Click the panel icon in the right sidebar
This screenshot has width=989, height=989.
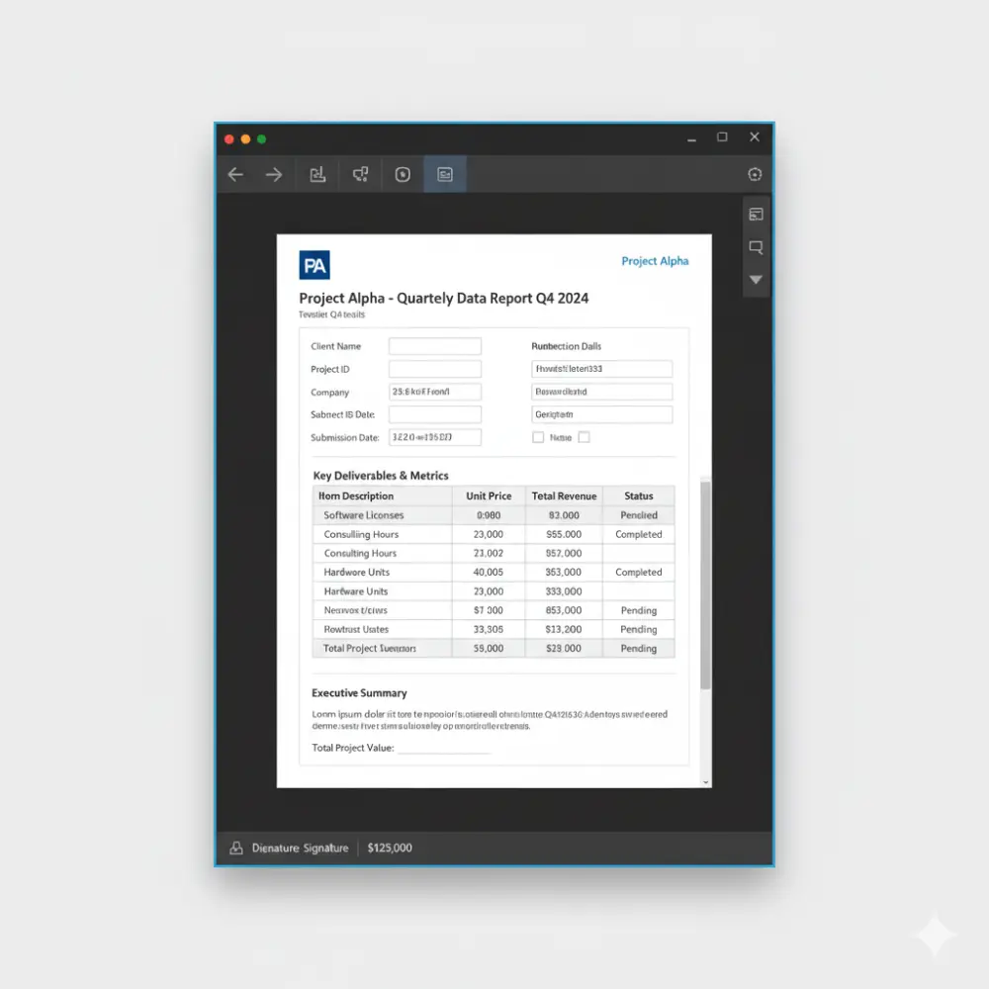coord(756,214)
